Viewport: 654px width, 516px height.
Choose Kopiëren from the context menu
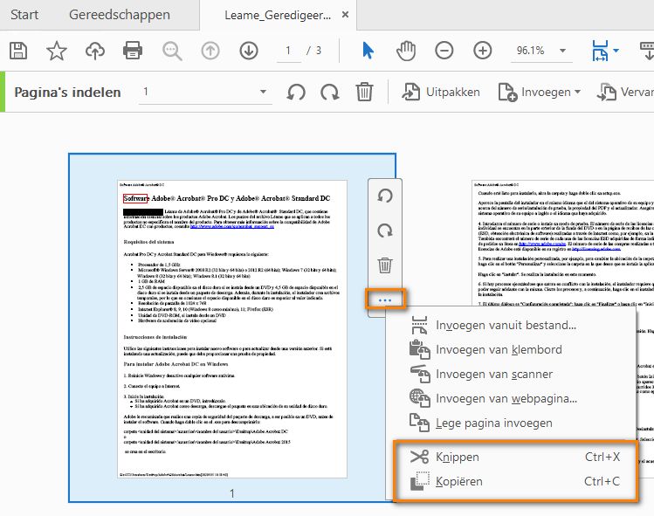(515, 481)
